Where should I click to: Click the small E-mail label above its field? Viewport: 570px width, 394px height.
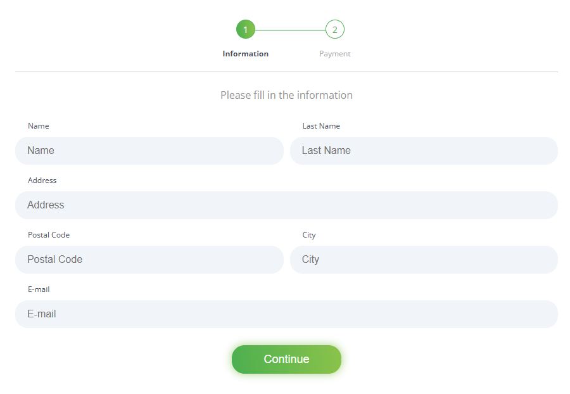point(39,289)
